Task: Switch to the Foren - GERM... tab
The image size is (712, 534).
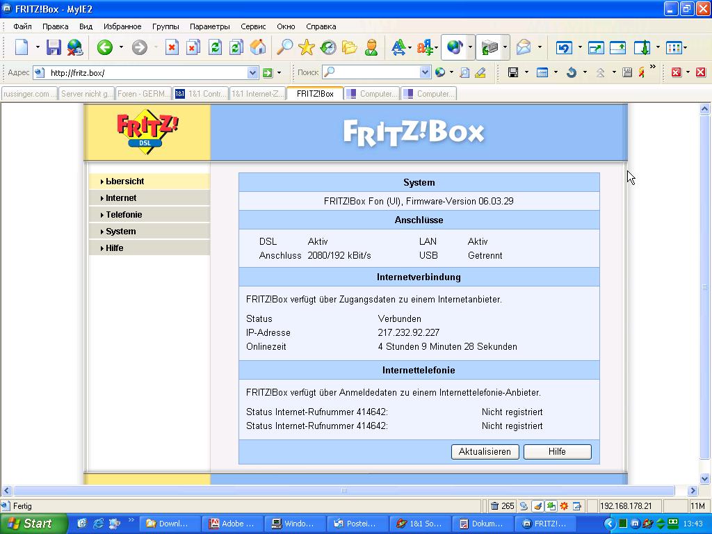Action: click(x=143, y=94)
